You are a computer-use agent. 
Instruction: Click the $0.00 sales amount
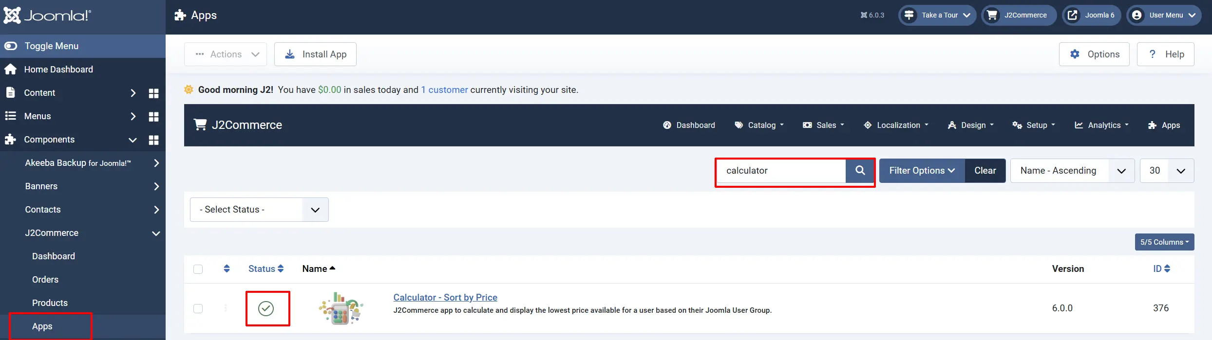pos(330,90)
